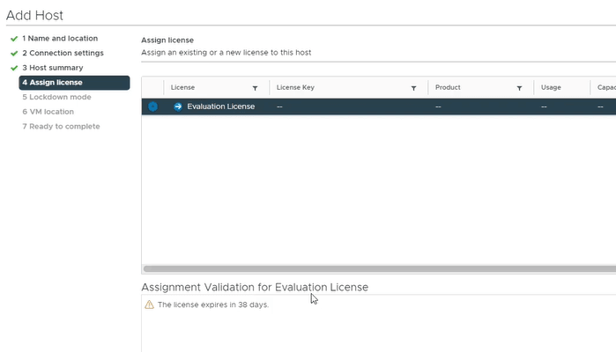
Task: Click the horizontal scrollbar under the license table
Action: point(377,268)
